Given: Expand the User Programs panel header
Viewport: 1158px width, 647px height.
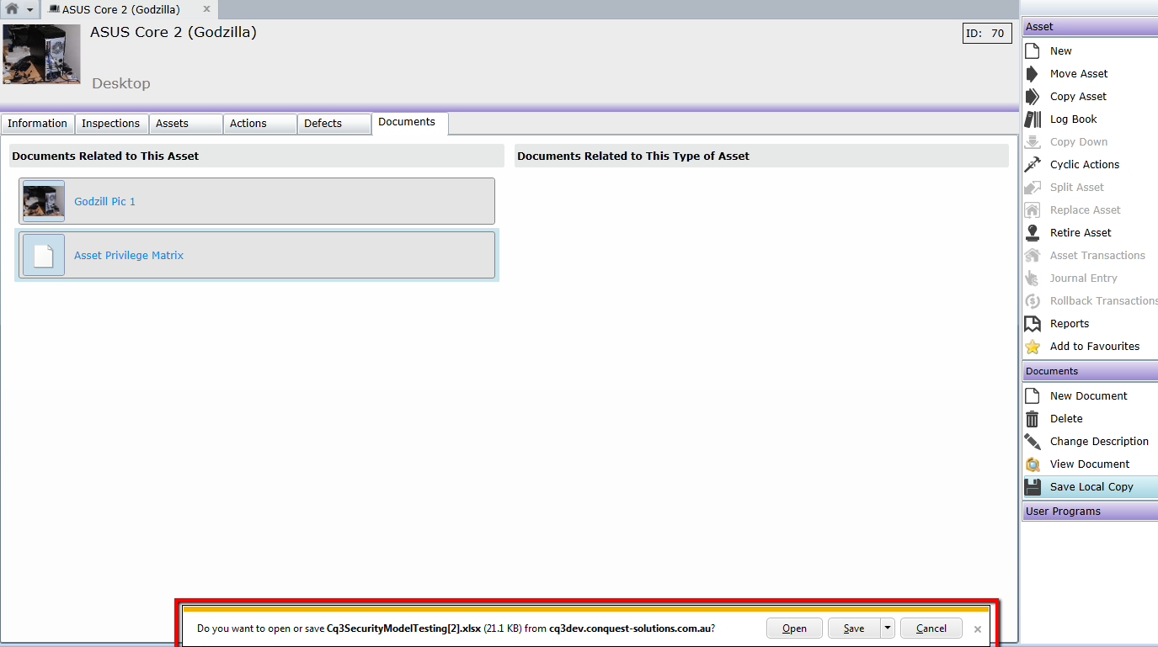Looking at the screenshot, I should pyautogui.click(x=1090, y=511).
